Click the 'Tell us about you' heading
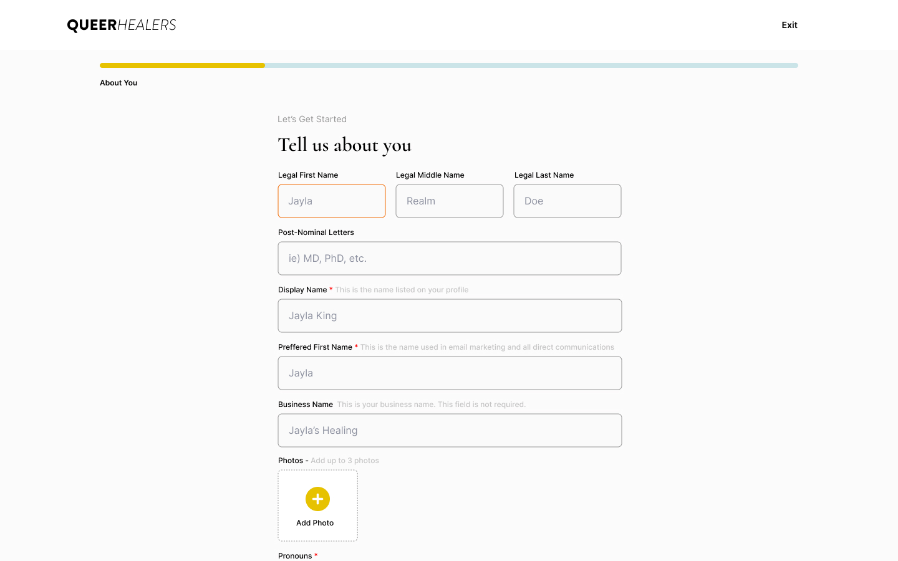898x561 pixels. pos(344,145)
